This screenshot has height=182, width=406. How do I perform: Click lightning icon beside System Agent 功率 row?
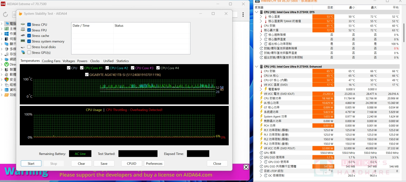coord(261,116)
